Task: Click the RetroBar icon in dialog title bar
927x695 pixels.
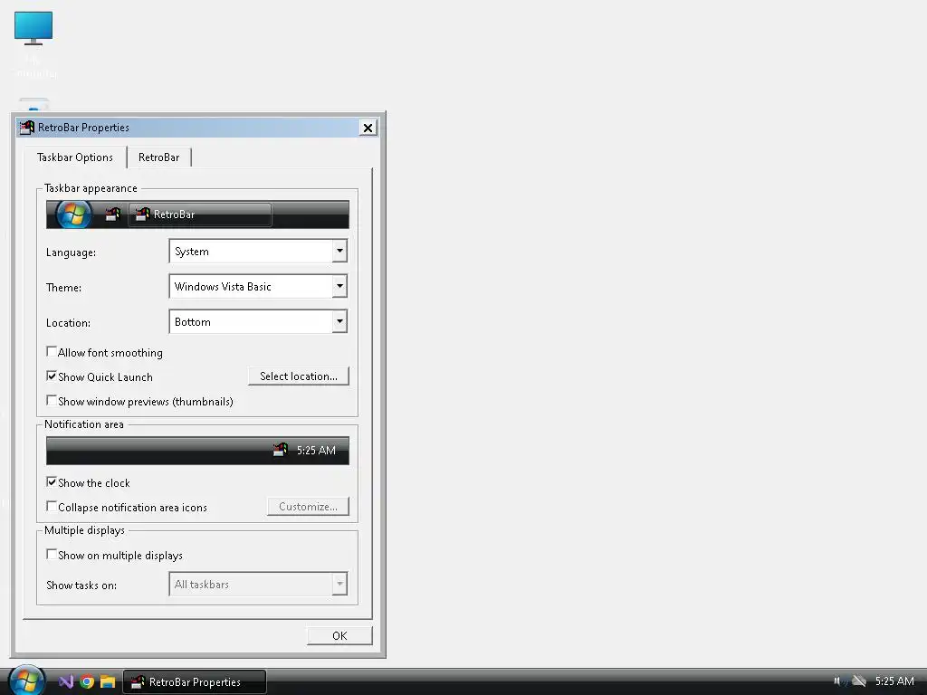Action: (x=27, y=127)
